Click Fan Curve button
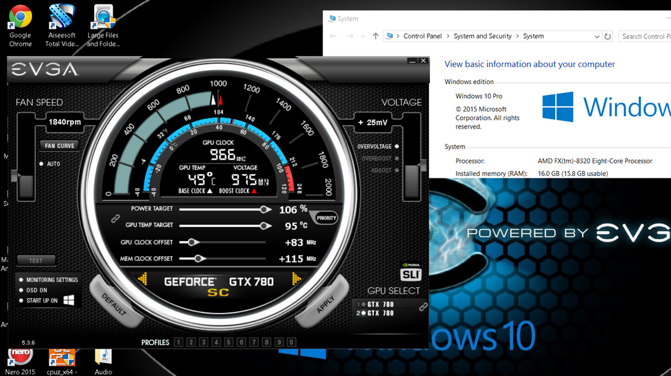This screenshot has width=671, height=376. point(59,146)
